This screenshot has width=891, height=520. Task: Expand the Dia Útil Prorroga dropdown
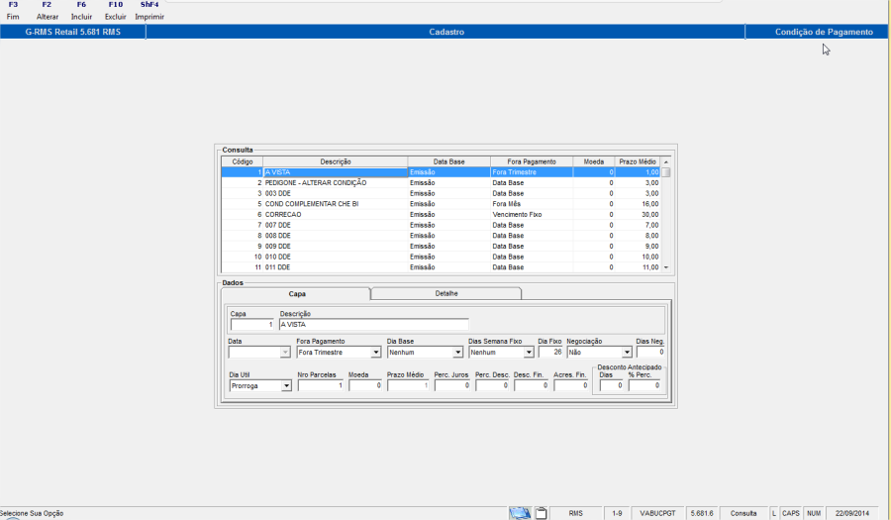[x=286, y=386]
